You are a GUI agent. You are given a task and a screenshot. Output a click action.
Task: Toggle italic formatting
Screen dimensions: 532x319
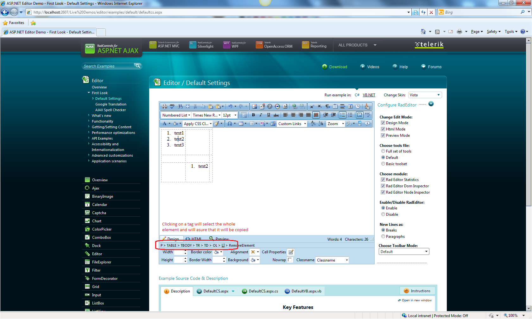[x=261, y=115]
